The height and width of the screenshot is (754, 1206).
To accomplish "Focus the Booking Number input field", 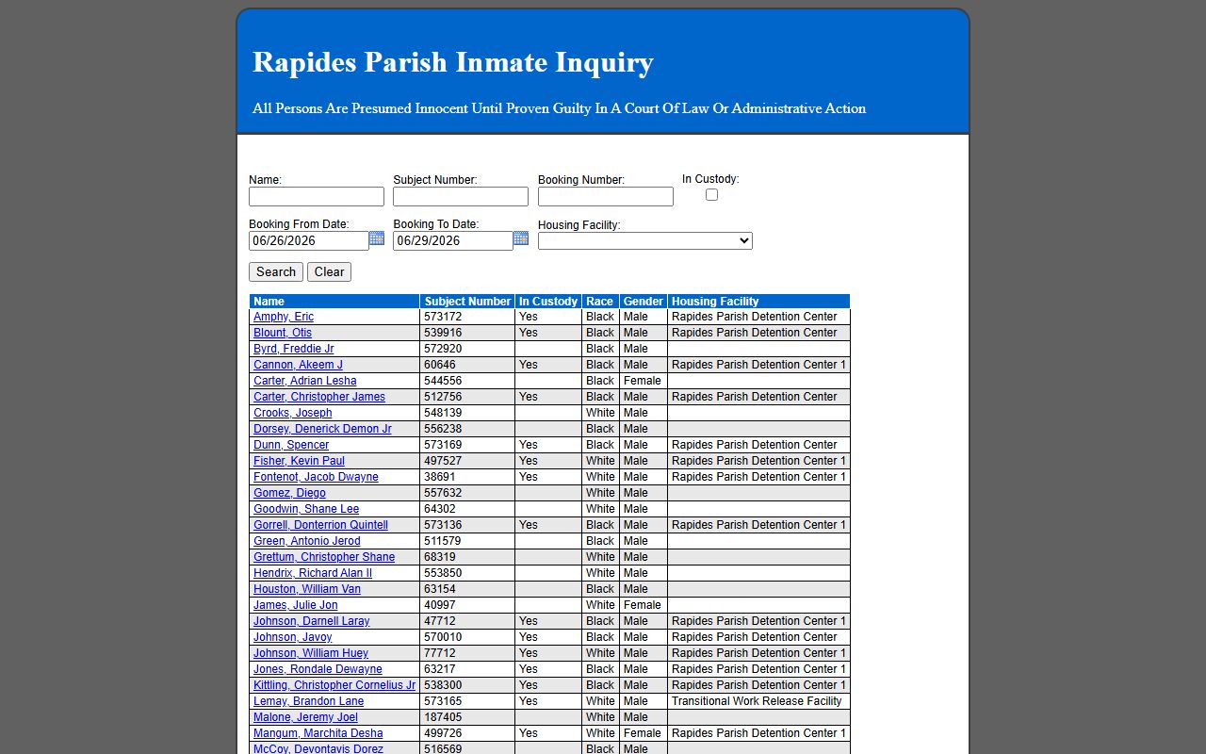I will coord(606,196).
